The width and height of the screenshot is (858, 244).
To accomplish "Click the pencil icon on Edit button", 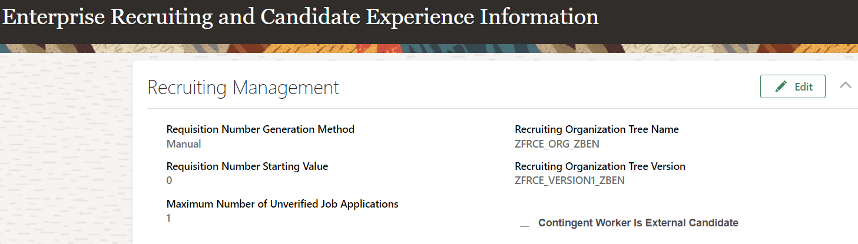I will click(781, 87).
